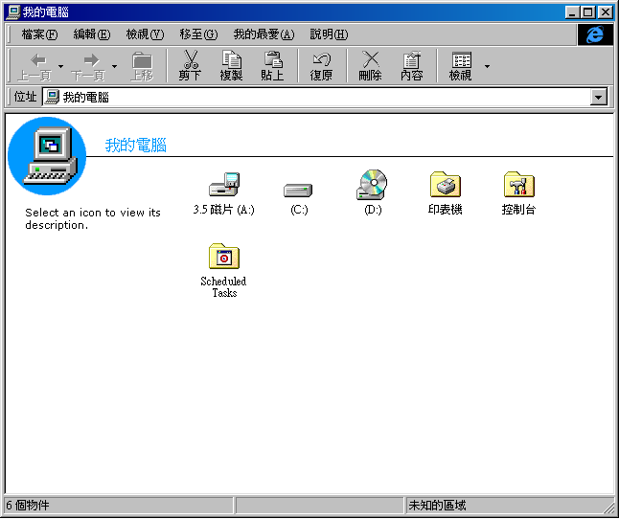Click the large My Computer picture in side panel
The width and height of the screenshot is (619, 519).
[47, 156]
